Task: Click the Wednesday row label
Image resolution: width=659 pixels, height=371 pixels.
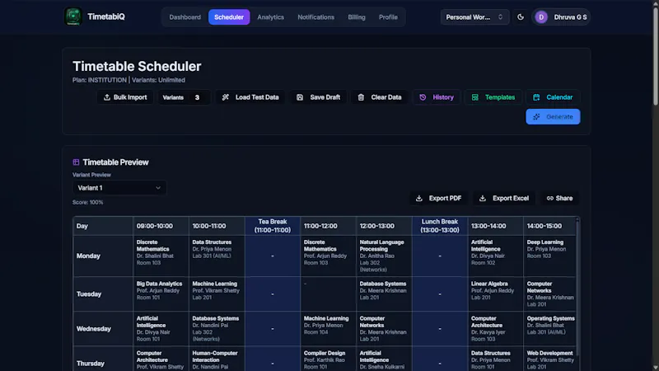Action: click(x=103, y=328)
